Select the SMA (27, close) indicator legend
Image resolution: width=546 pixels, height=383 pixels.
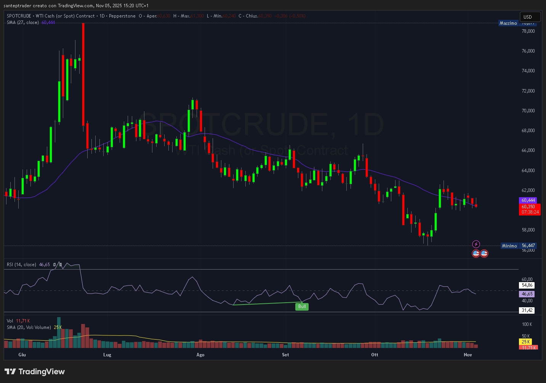pos(23,22)
